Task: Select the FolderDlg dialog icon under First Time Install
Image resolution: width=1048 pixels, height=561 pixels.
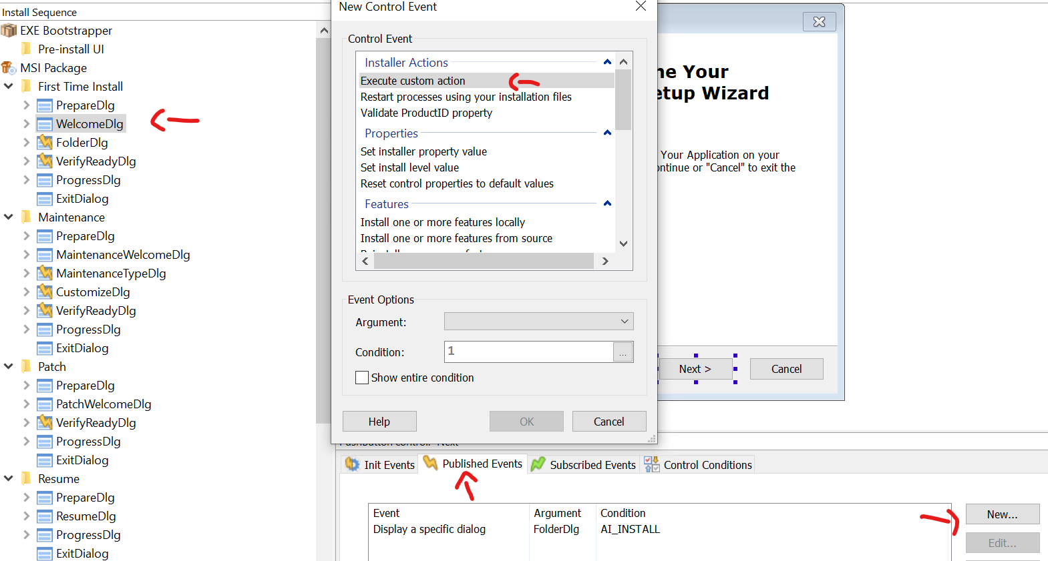Action: tap(45, 143)
